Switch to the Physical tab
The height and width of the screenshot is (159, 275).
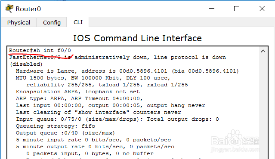point(19,23)
